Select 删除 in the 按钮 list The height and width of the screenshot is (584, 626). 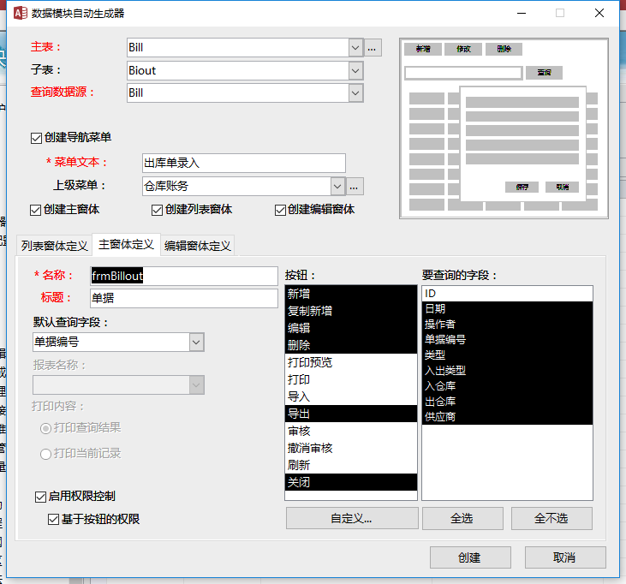[x=351, y=345]
